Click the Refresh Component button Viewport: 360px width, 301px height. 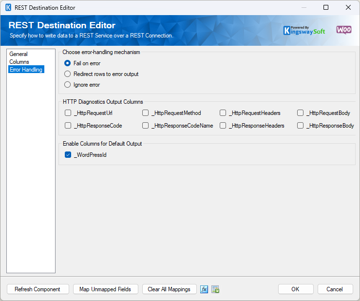[x=38, y=289]
